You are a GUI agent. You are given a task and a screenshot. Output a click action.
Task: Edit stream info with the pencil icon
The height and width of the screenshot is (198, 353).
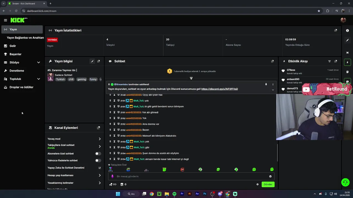[92, 61]
